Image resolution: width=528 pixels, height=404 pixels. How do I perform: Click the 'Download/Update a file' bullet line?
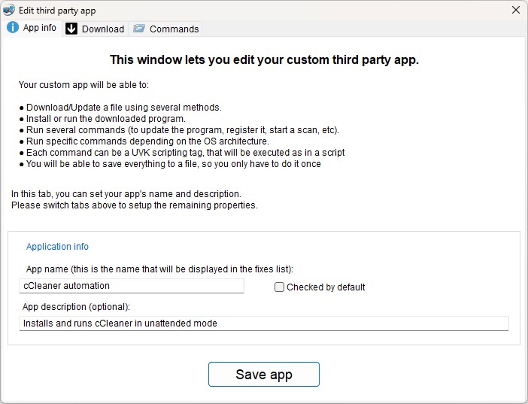point(120,108)
